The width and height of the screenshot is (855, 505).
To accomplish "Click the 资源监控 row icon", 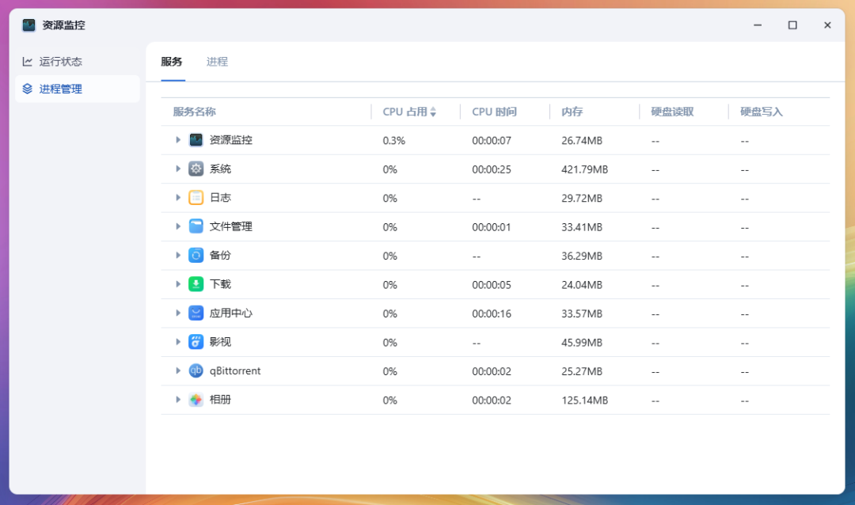I will [x=196, y=140].
